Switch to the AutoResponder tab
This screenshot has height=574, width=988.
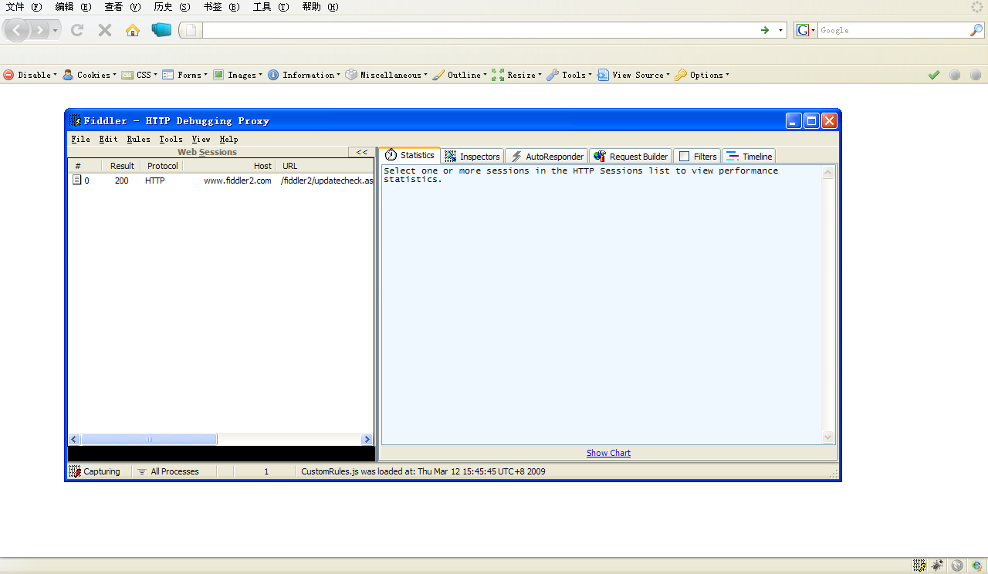point(546,156)
